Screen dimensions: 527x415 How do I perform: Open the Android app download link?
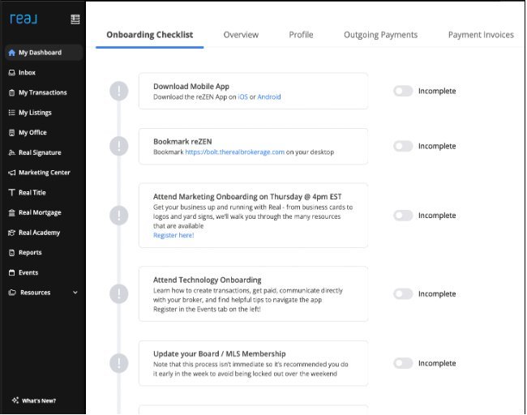click(269, 97)
